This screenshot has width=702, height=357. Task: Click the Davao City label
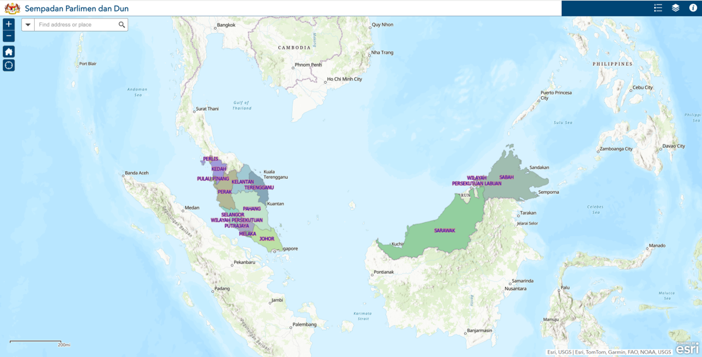tap(674, 146)
